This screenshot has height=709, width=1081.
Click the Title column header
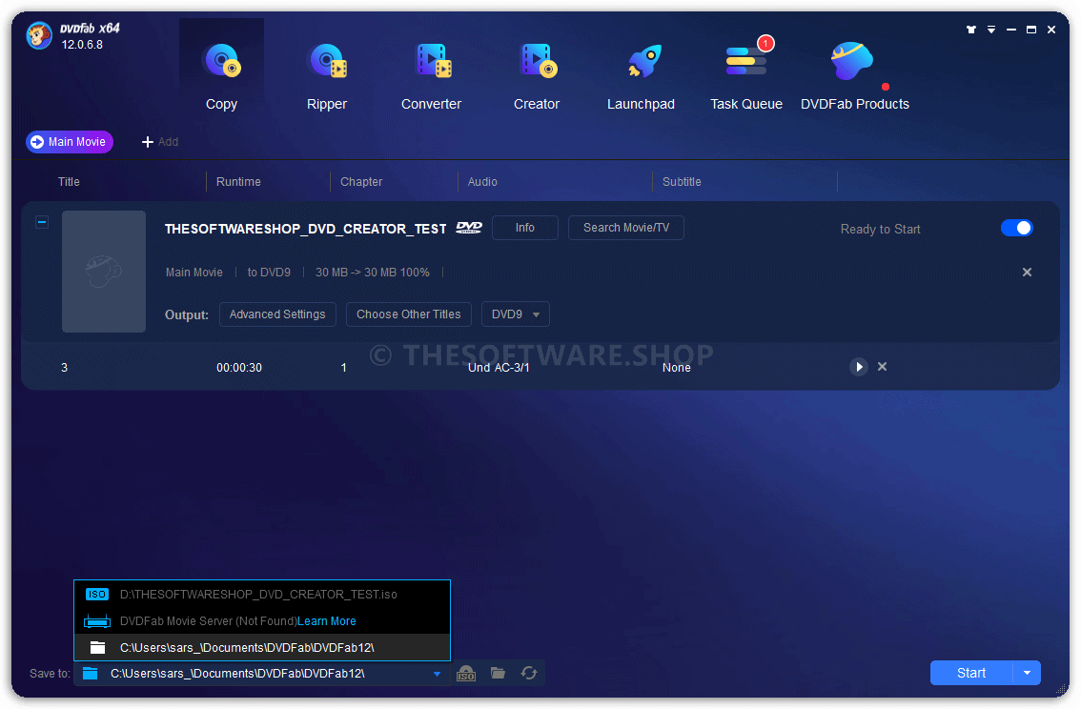tap(69, 182)
